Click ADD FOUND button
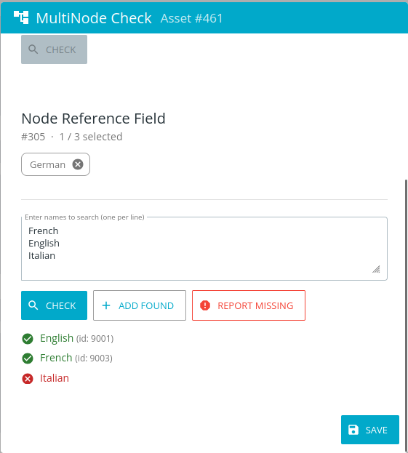The height and width of the screenshot is (453, 408). [140, 305]
